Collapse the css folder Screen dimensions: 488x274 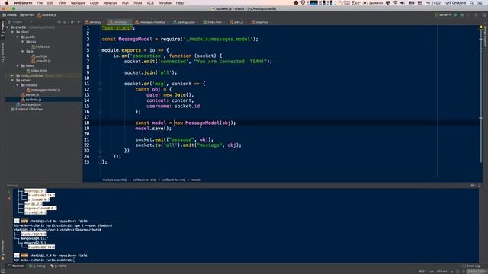23,42
